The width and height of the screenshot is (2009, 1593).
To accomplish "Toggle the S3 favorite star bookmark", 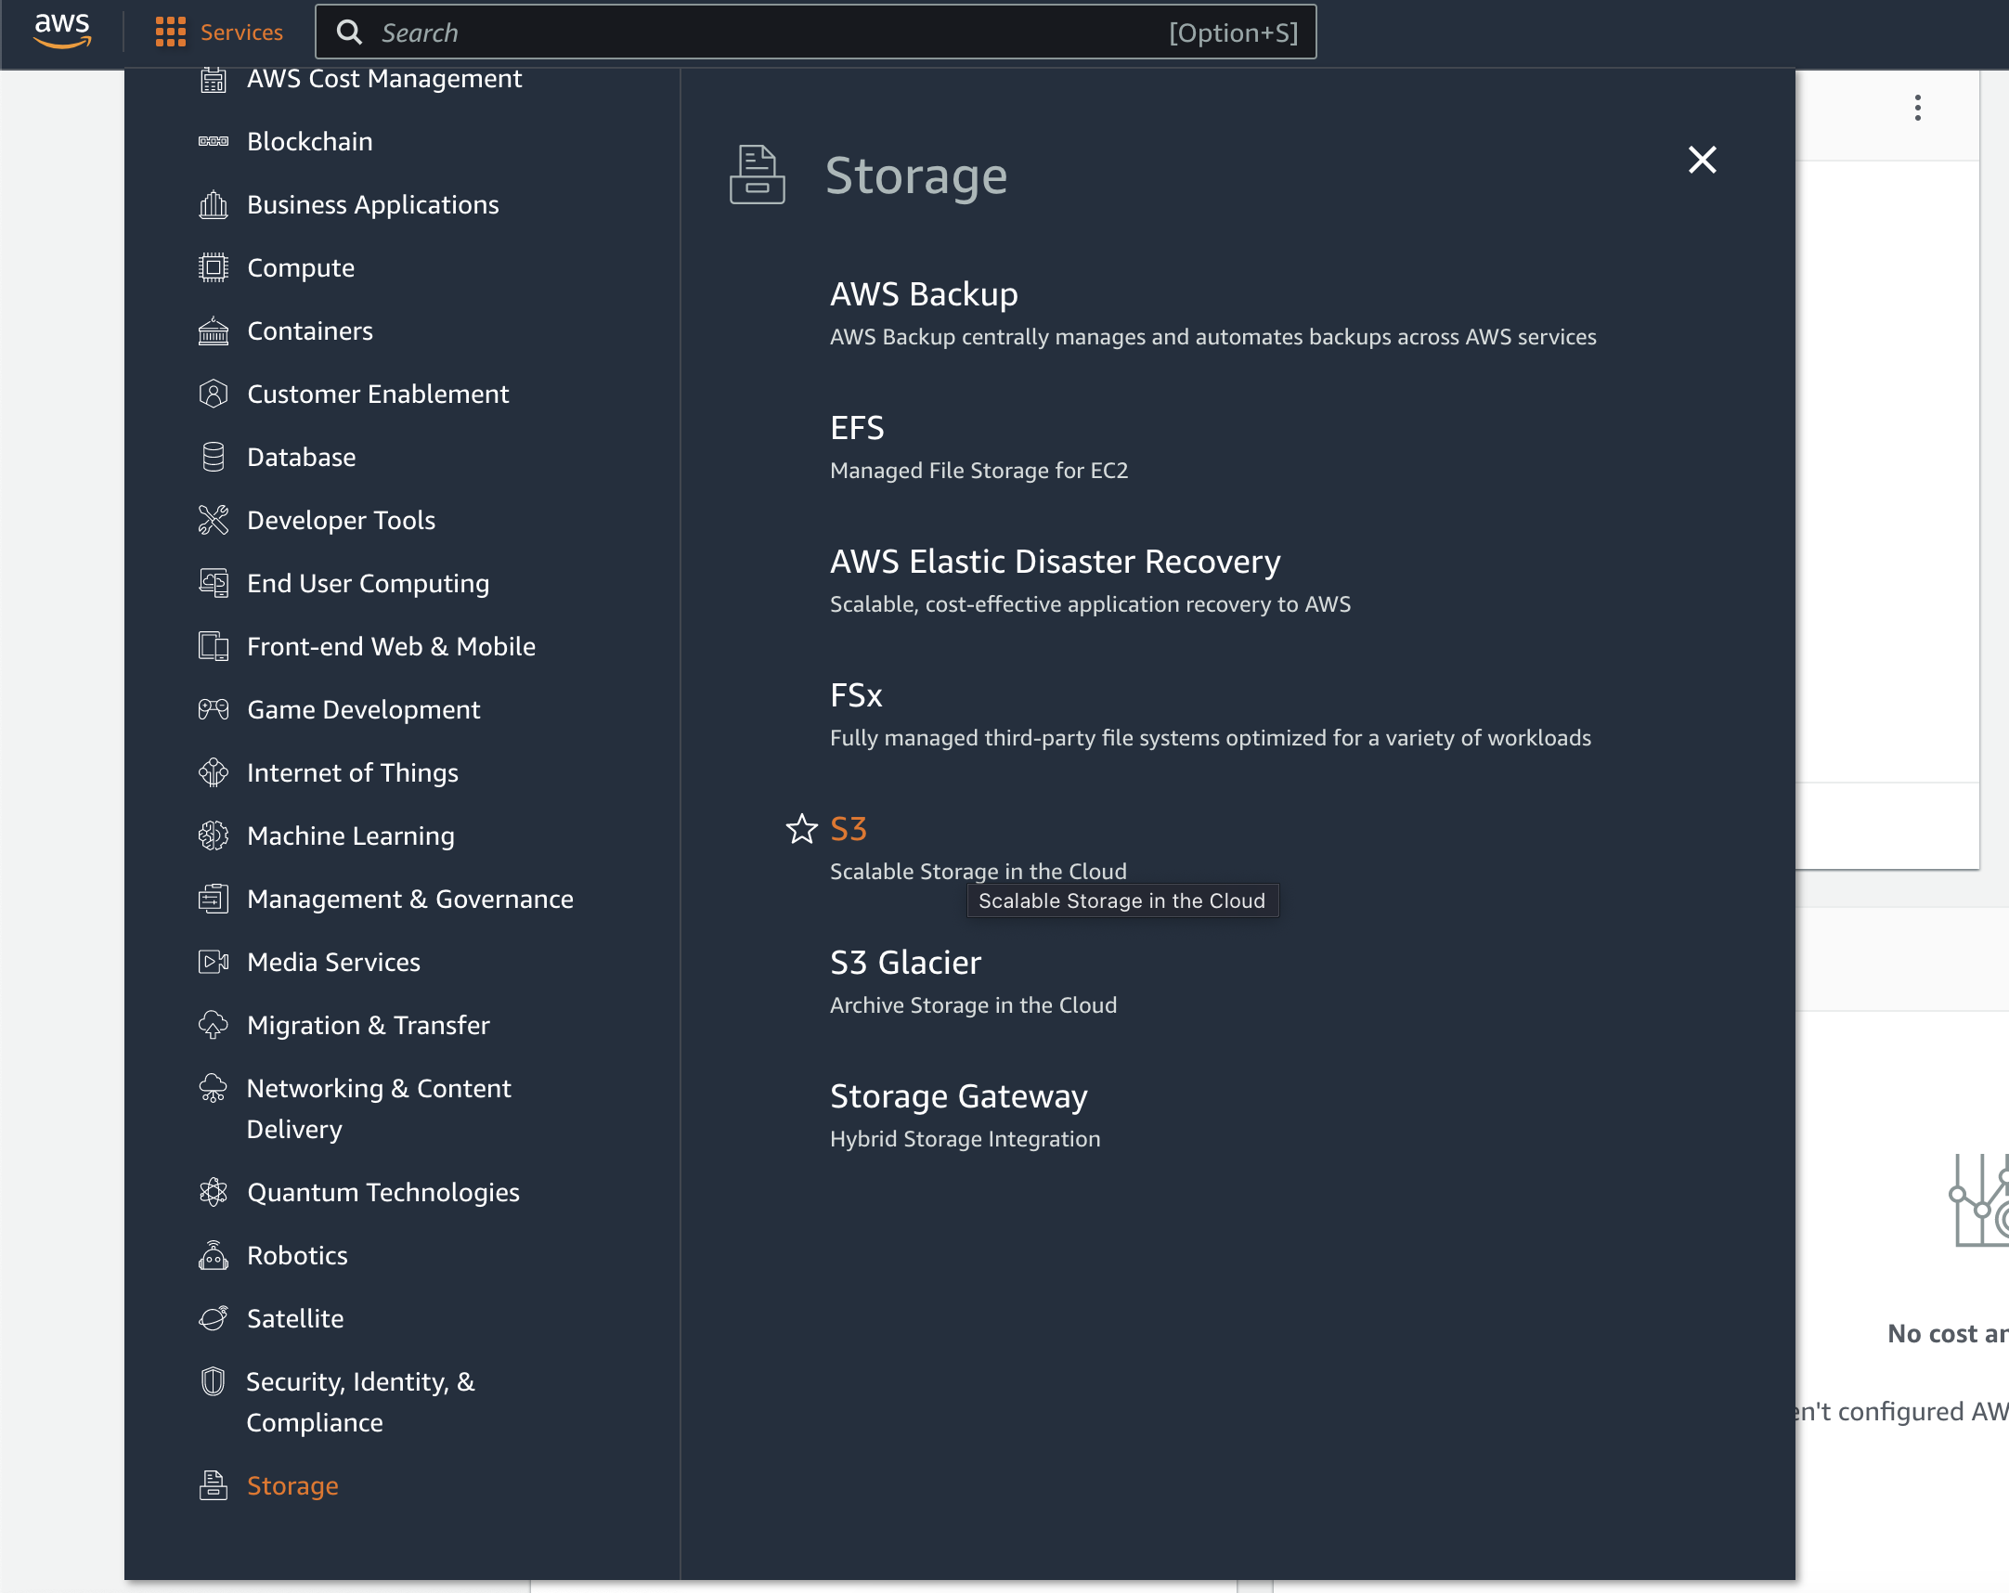I will tap(800, 828).
